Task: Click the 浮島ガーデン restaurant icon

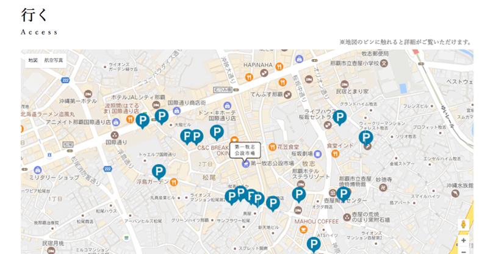Action: [174, 181]
